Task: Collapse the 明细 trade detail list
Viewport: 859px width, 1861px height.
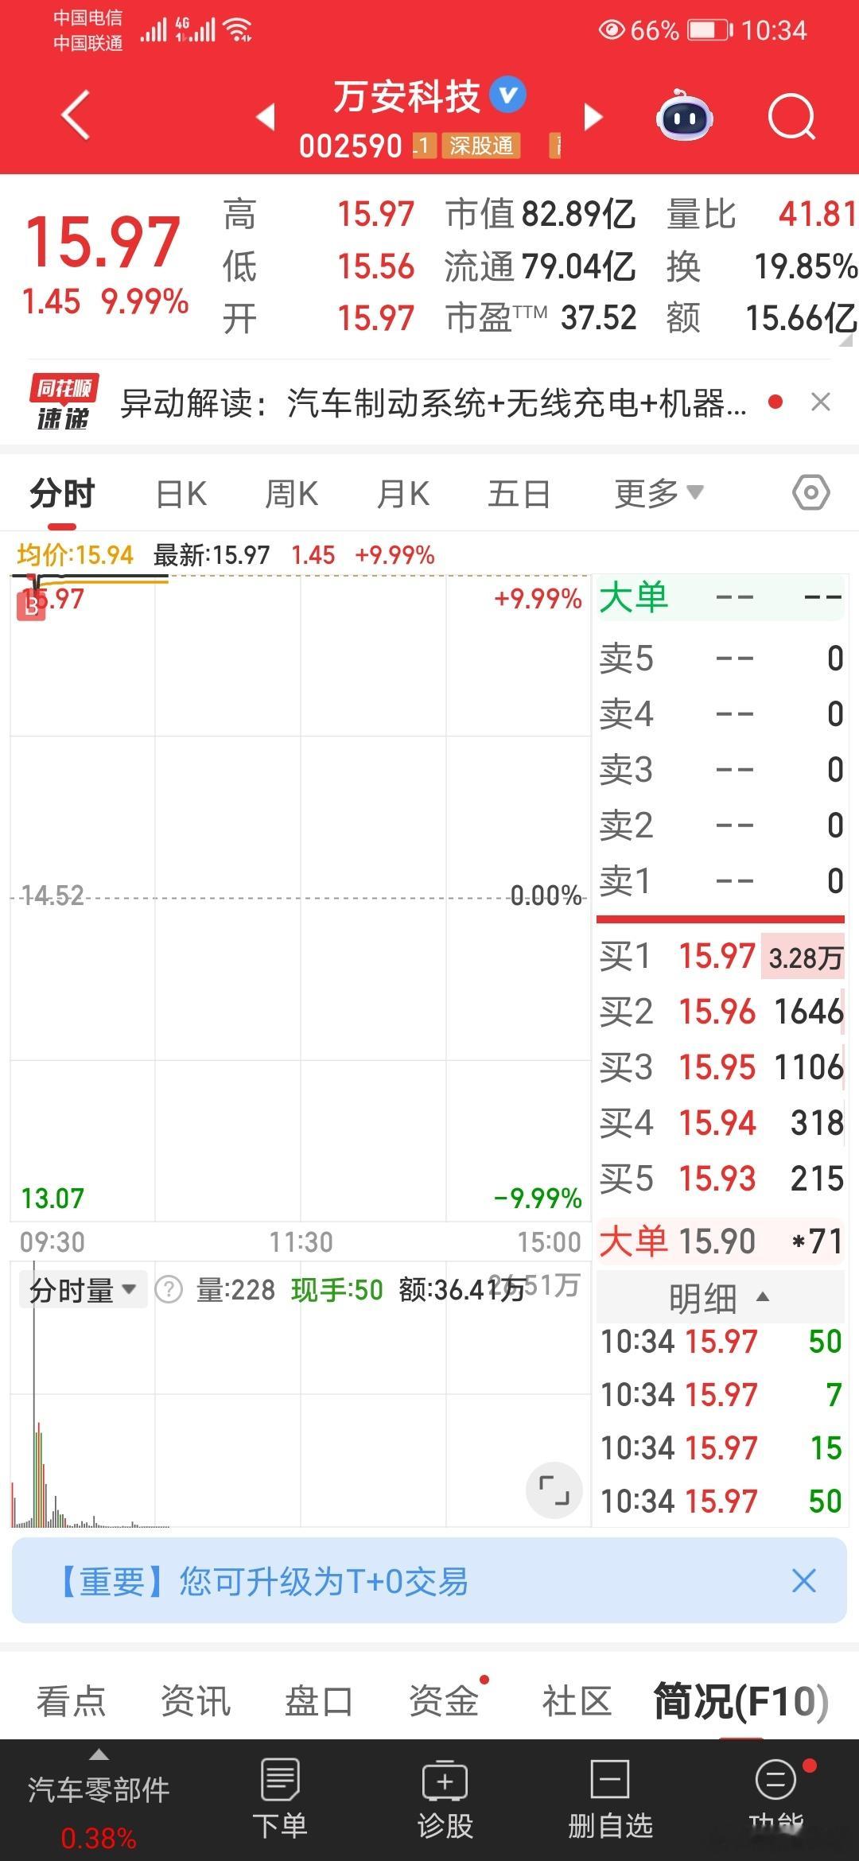Action: pyautogui.click(x=720, y=1298)
